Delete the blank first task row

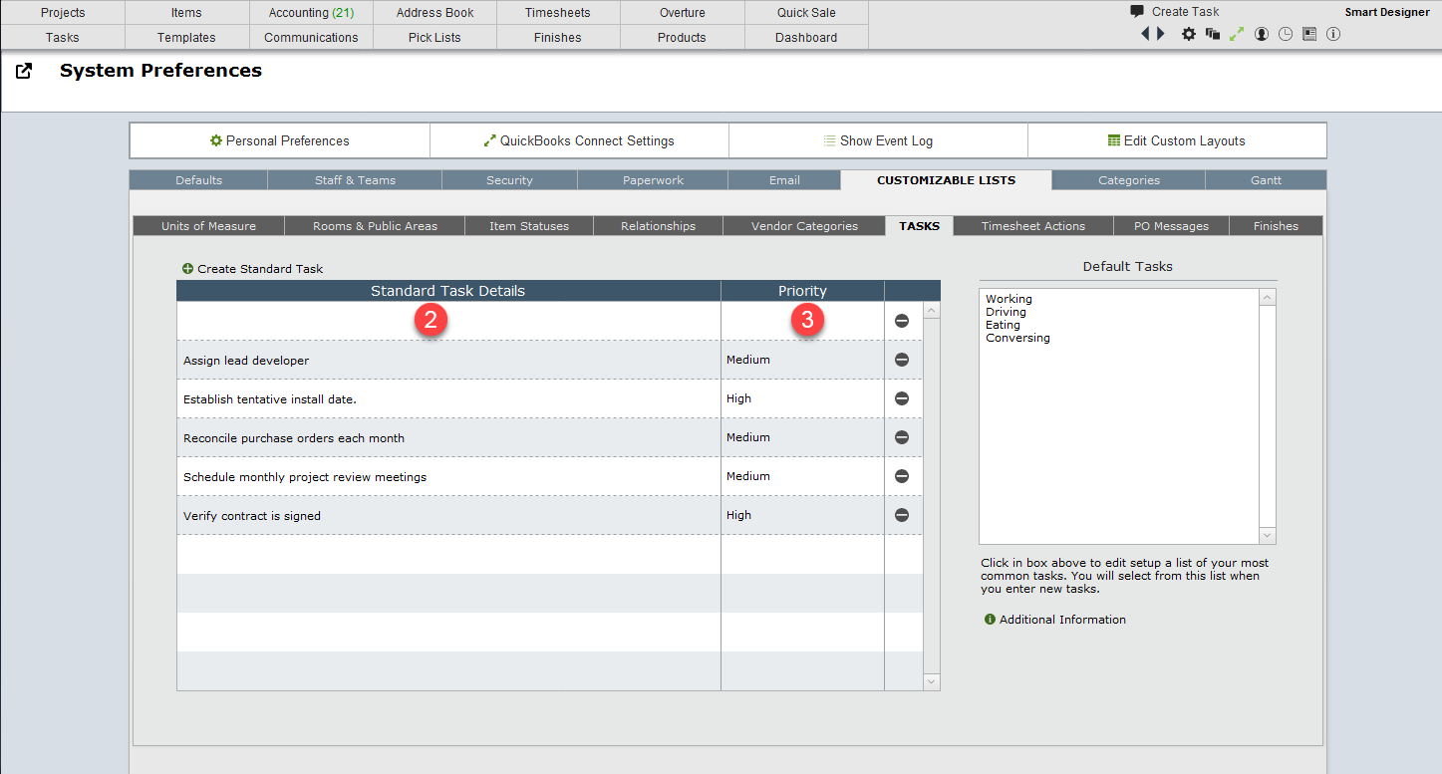tap(902, 321)
